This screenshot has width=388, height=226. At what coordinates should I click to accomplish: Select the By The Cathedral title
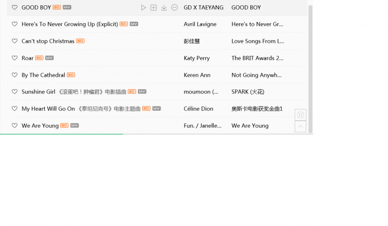(x=43, y=75)
